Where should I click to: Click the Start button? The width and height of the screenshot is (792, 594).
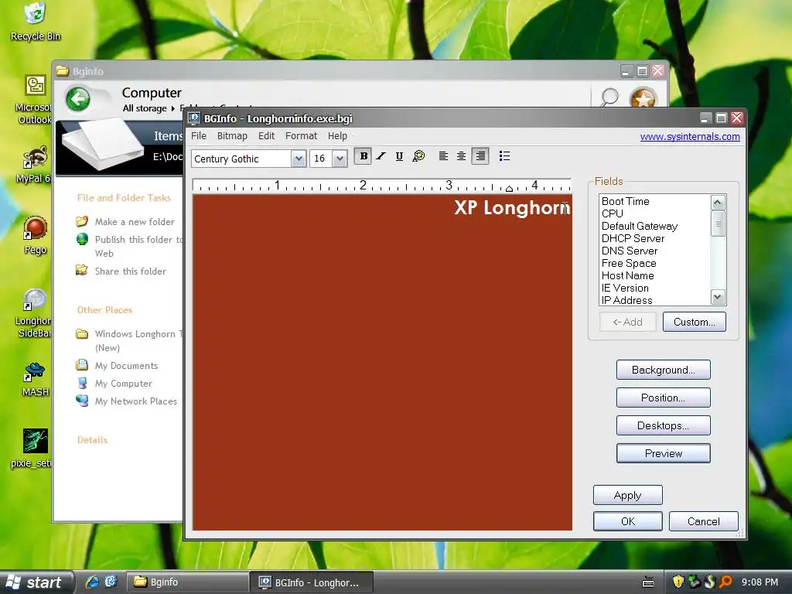[x=37, y=582]
